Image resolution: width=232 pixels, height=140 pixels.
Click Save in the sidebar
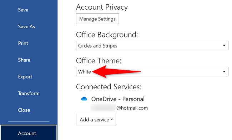click(x=23, y=10)
